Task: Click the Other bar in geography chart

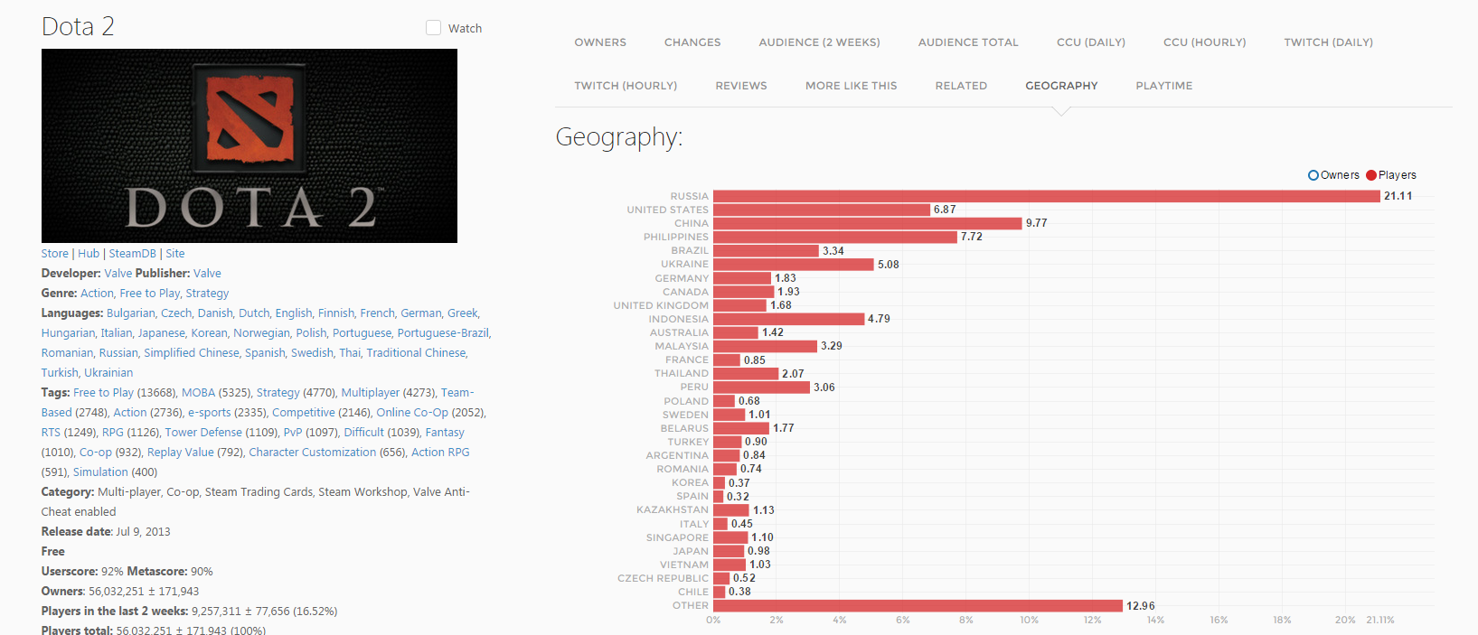Action: pyautogui.click(x=918, y=606)
